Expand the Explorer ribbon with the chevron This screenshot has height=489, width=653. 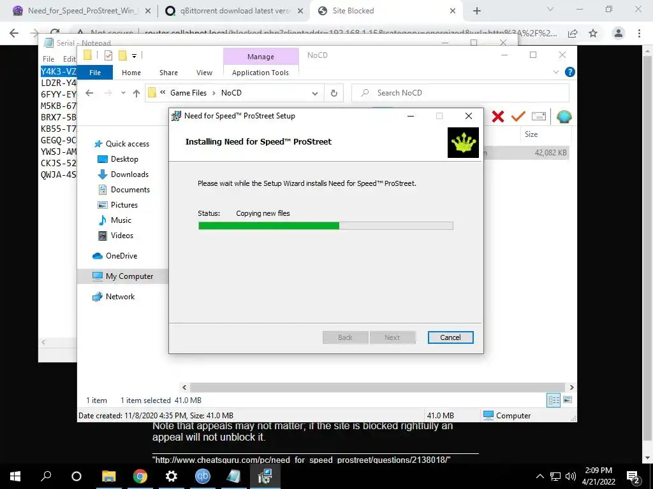click(x=555, y=73)
